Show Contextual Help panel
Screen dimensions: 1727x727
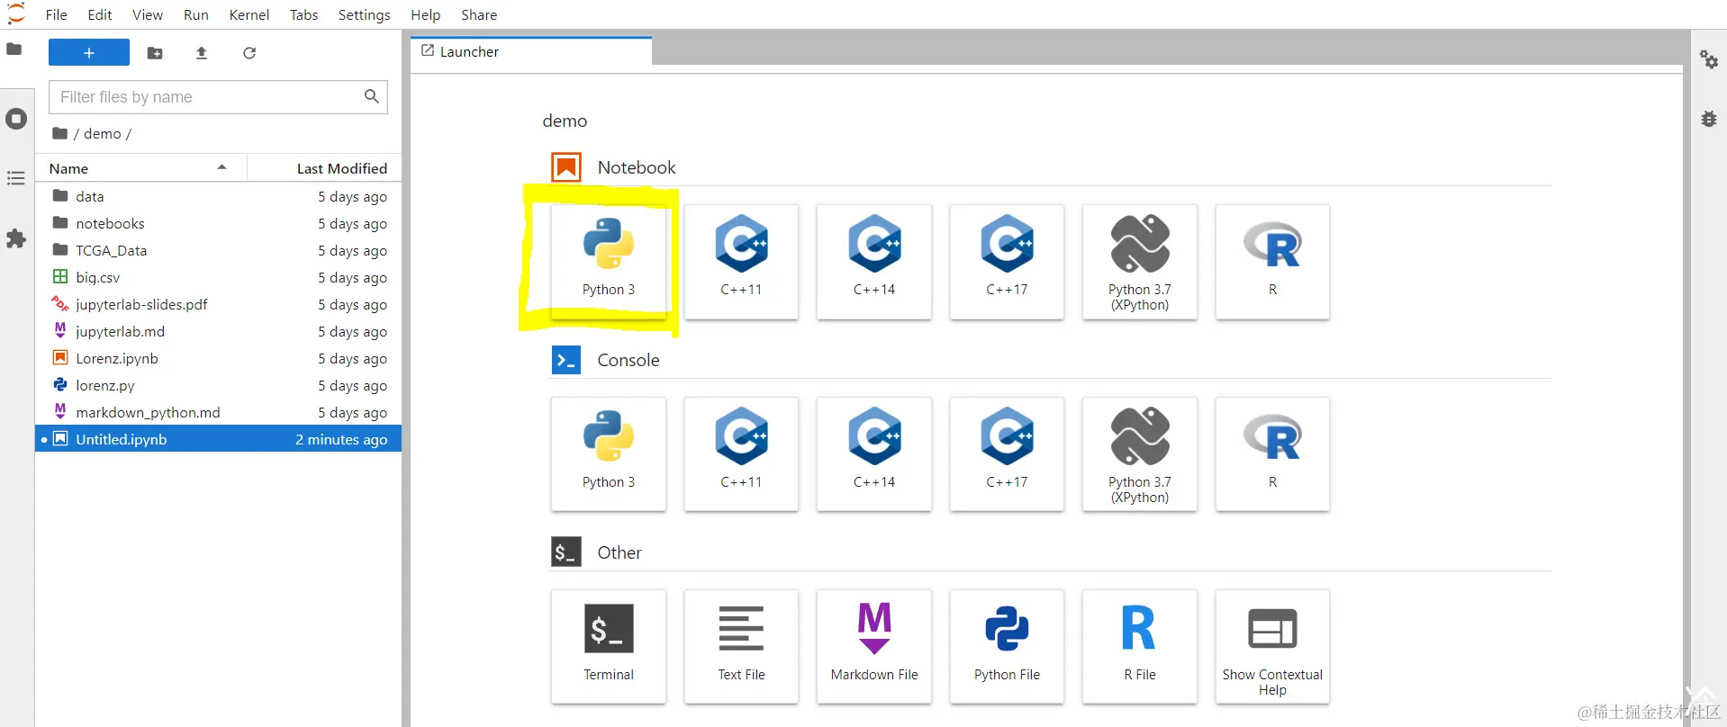[x=1272, y=647]
